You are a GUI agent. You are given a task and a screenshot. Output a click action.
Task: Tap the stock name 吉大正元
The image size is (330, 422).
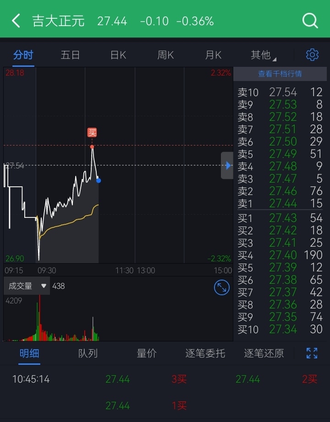point(59,21)
